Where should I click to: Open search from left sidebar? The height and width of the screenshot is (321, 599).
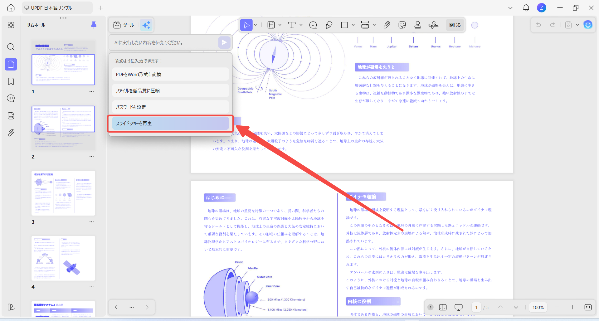[x=11, y=47]
